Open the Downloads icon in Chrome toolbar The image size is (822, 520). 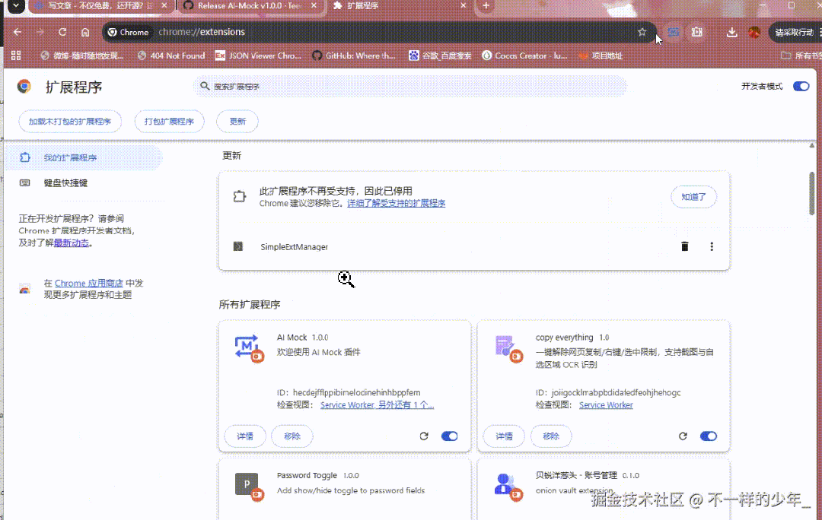(731, 33)
